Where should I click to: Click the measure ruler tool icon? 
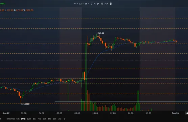pos(98,4)
